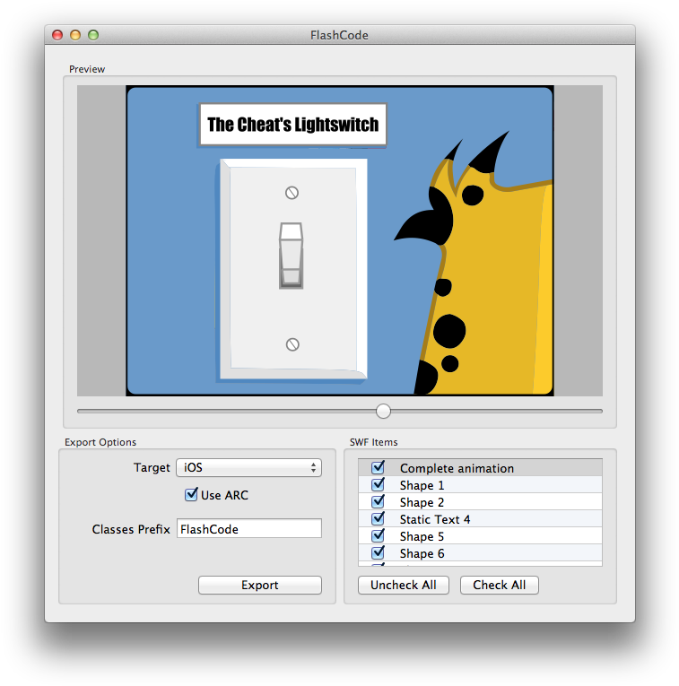Zoom the FlashCode window with green button

coord(93,35)
